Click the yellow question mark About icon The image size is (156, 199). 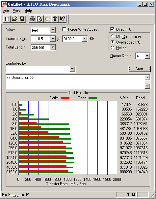point(55,19)
